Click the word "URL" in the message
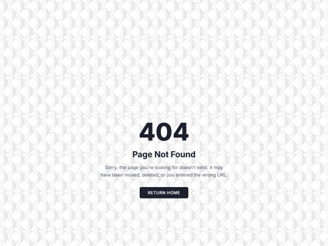 coord(222,175)
